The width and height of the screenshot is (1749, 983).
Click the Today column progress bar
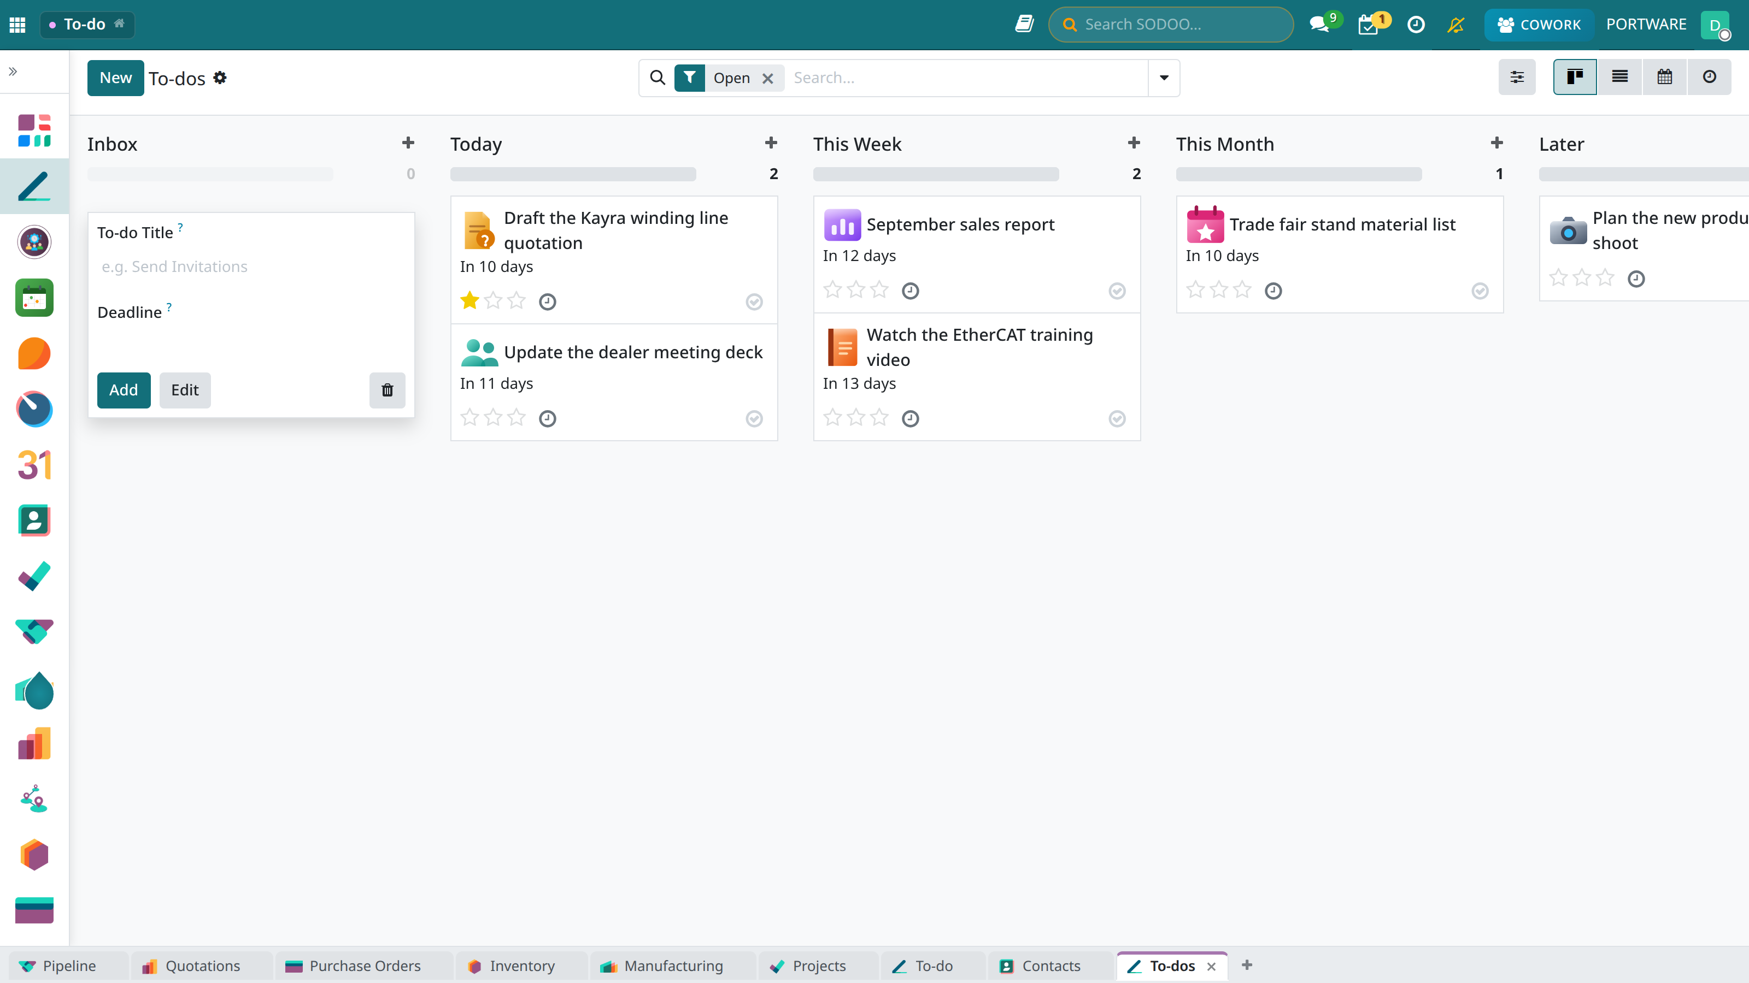[x=573, y=174]
